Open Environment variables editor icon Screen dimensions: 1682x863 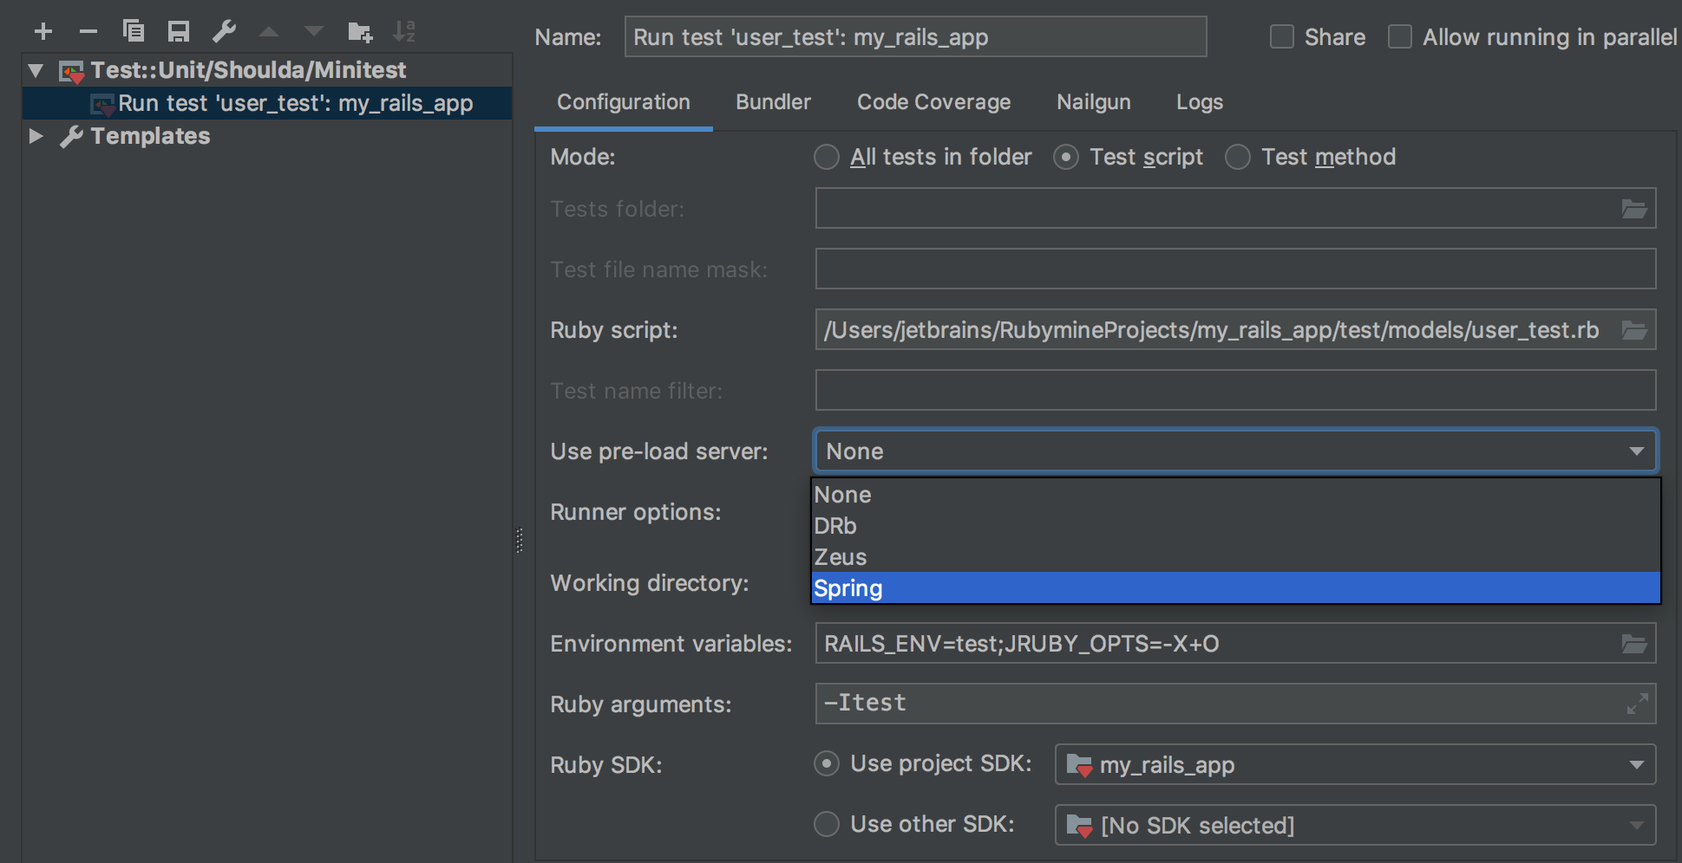[x=1634, y=644]
